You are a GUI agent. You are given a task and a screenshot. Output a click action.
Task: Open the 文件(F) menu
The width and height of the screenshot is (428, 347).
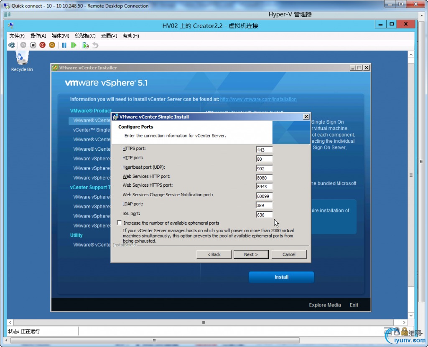[17, 36]
